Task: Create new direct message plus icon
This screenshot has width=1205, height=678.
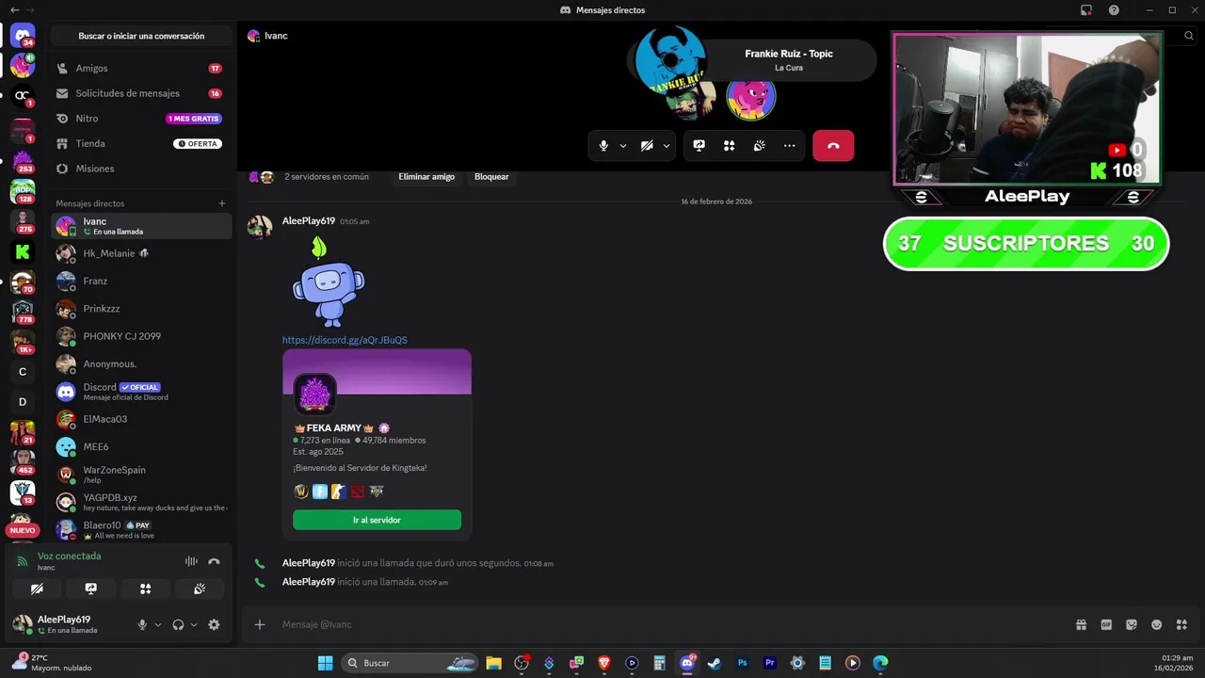Action: [x=222, y=203]
